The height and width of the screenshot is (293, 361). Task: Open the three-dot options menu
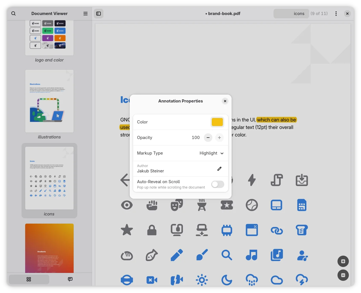coord(336,13)
